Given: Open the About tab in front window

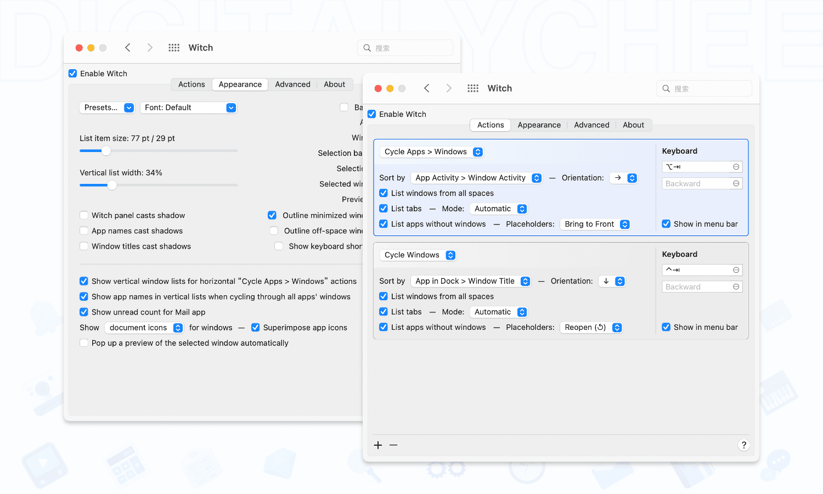Looking at the screenshot, I should [633, 125].
